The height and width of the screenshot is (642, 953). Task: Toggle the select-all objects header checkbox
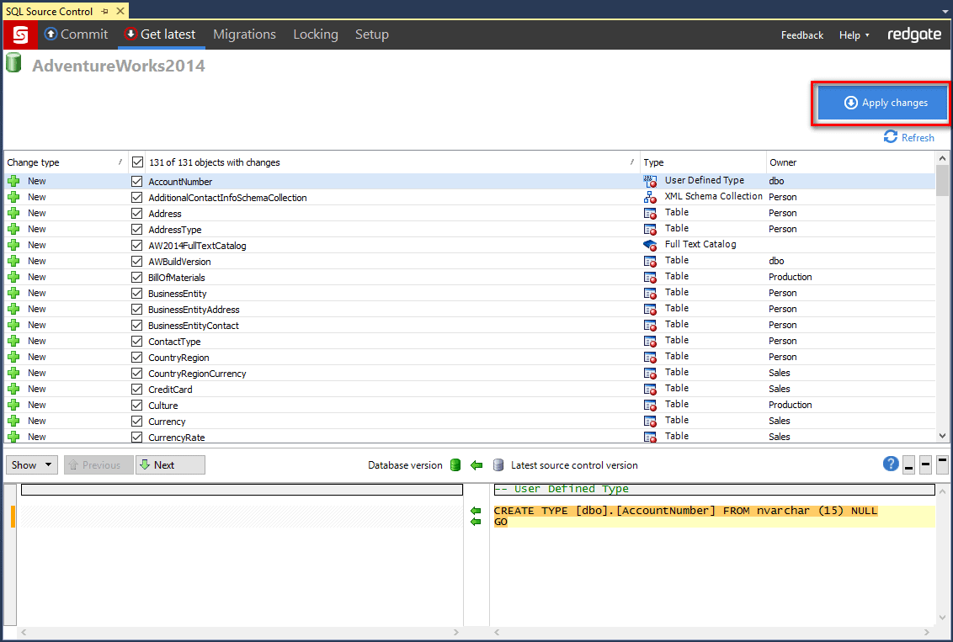click(x=137, y=162)
